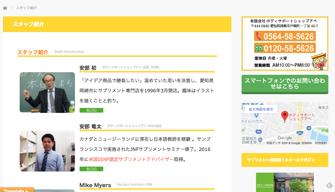Click the route 48 marker on the map

[x=309, y=128]
